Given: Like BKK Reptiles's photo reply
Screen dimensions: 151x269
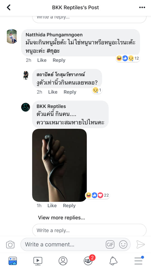Looking at the screenshot, I should [x=52, y=205].
